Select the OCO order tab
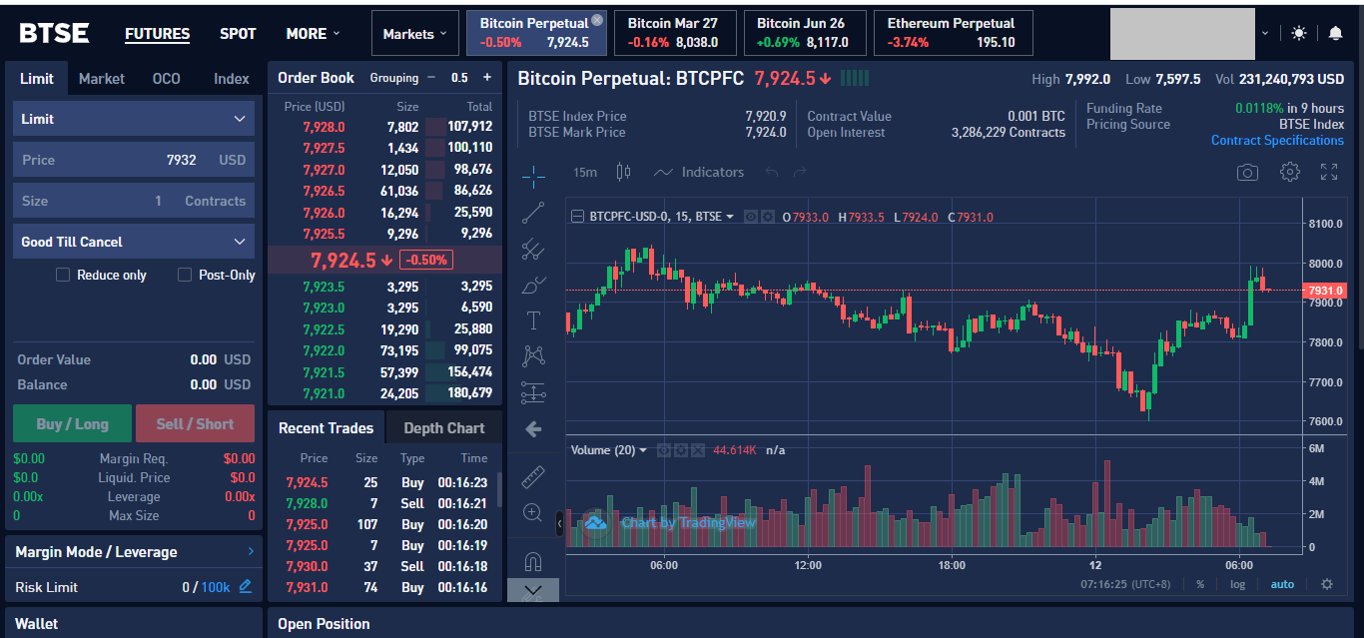This screenshot has width=1364, height=638. [x=166, y=79]
